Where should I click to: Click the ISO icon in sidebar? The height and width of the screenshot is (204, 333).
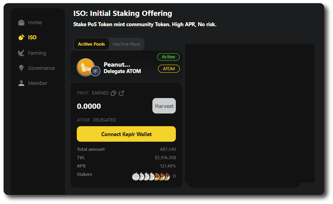pyautogui.click(x=21, y=37)
